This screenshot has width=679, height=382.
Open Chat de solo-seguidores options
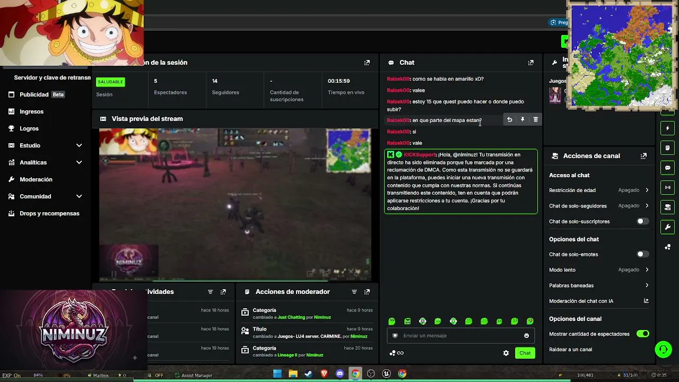[x=599, y=206]
